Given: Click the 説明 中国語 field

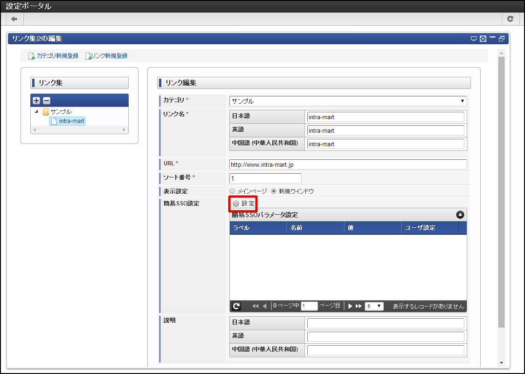Looking at the screenshot, I should 386,350.
